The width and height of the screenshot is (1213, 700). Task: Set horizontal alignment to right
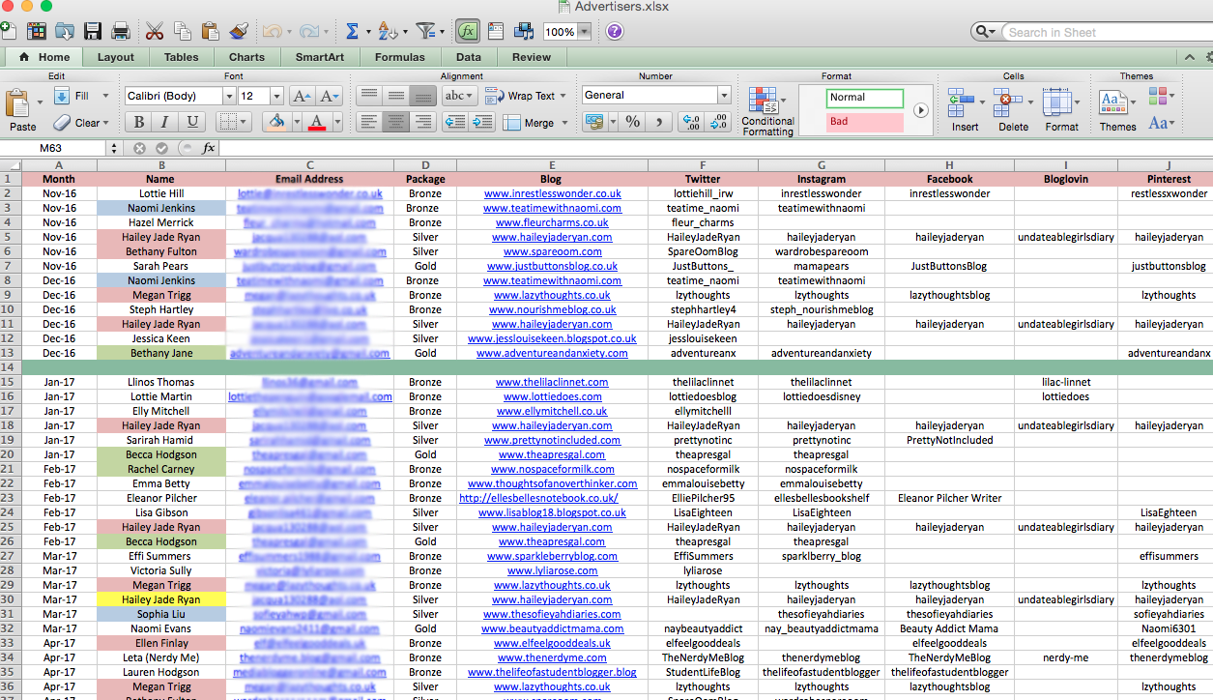421,122
